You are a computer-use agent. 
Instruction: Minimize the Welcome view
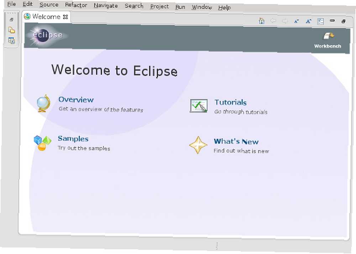[x=332, y=21]
